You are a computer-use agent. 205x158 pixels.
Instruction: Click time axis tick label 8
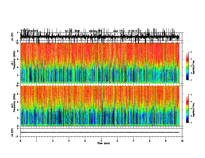[150, 141]
